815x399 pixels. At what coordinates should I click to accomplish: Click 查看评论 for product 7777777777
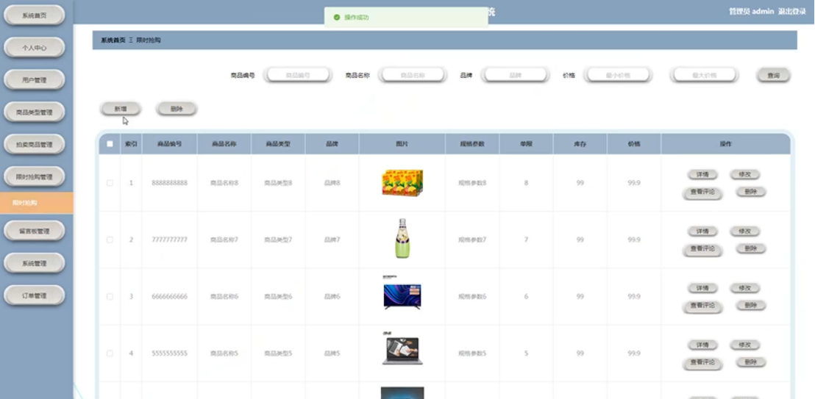pyautogui.click(x=702, y=249)
